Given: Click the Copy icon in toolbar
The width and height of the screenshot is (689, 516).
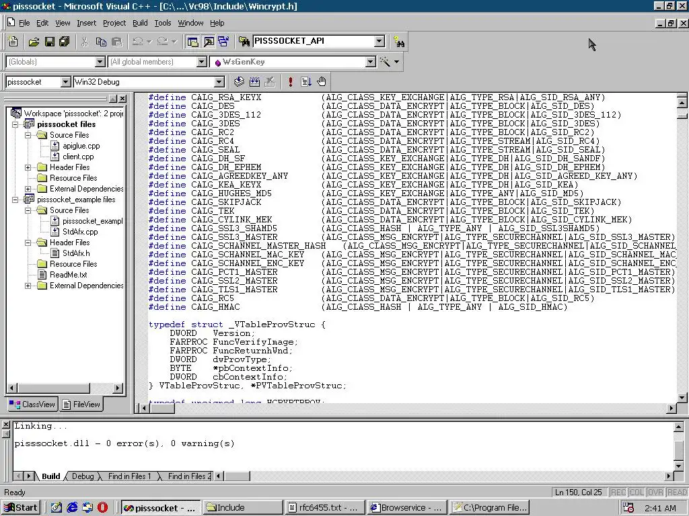Looking at the screenshot, I should pos(101,42).
